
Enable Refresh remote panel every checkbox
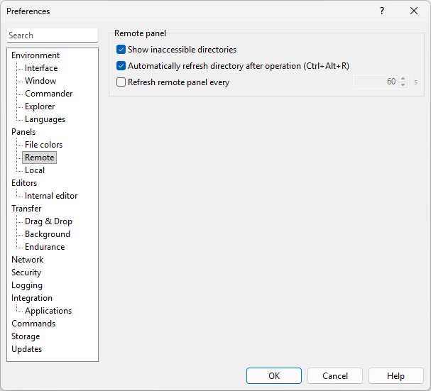click(x=121, y=82)
